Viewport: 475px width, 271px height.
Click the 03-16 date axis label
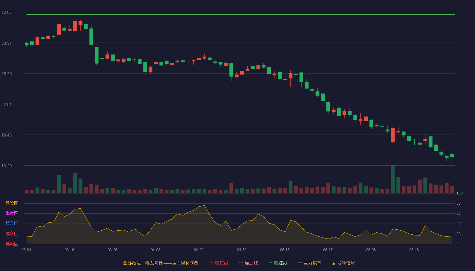[x=69, y=250]
